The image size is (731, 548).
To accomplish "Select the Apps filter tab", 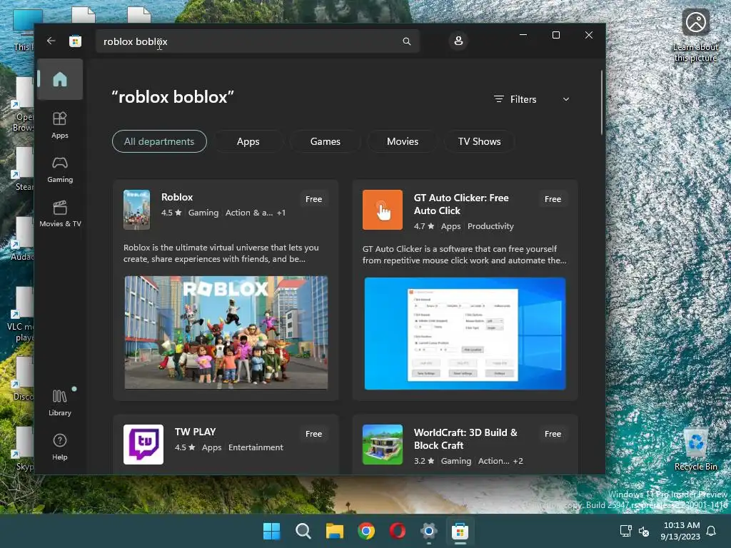I will (248, 141).
